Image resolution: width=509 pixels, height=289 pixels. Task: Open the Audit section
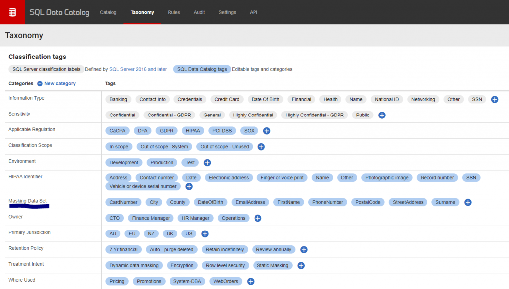click(x=199, y=12)
